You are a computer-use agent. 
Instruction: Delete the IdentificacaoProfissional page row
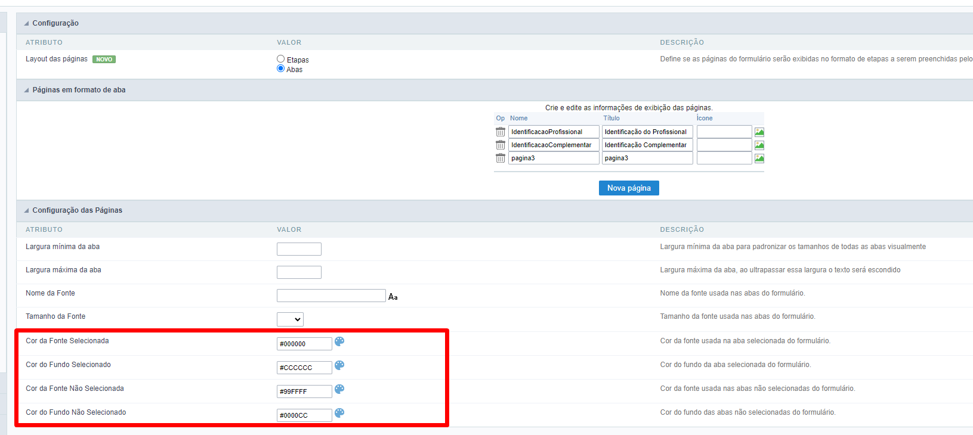pos(500,132)
